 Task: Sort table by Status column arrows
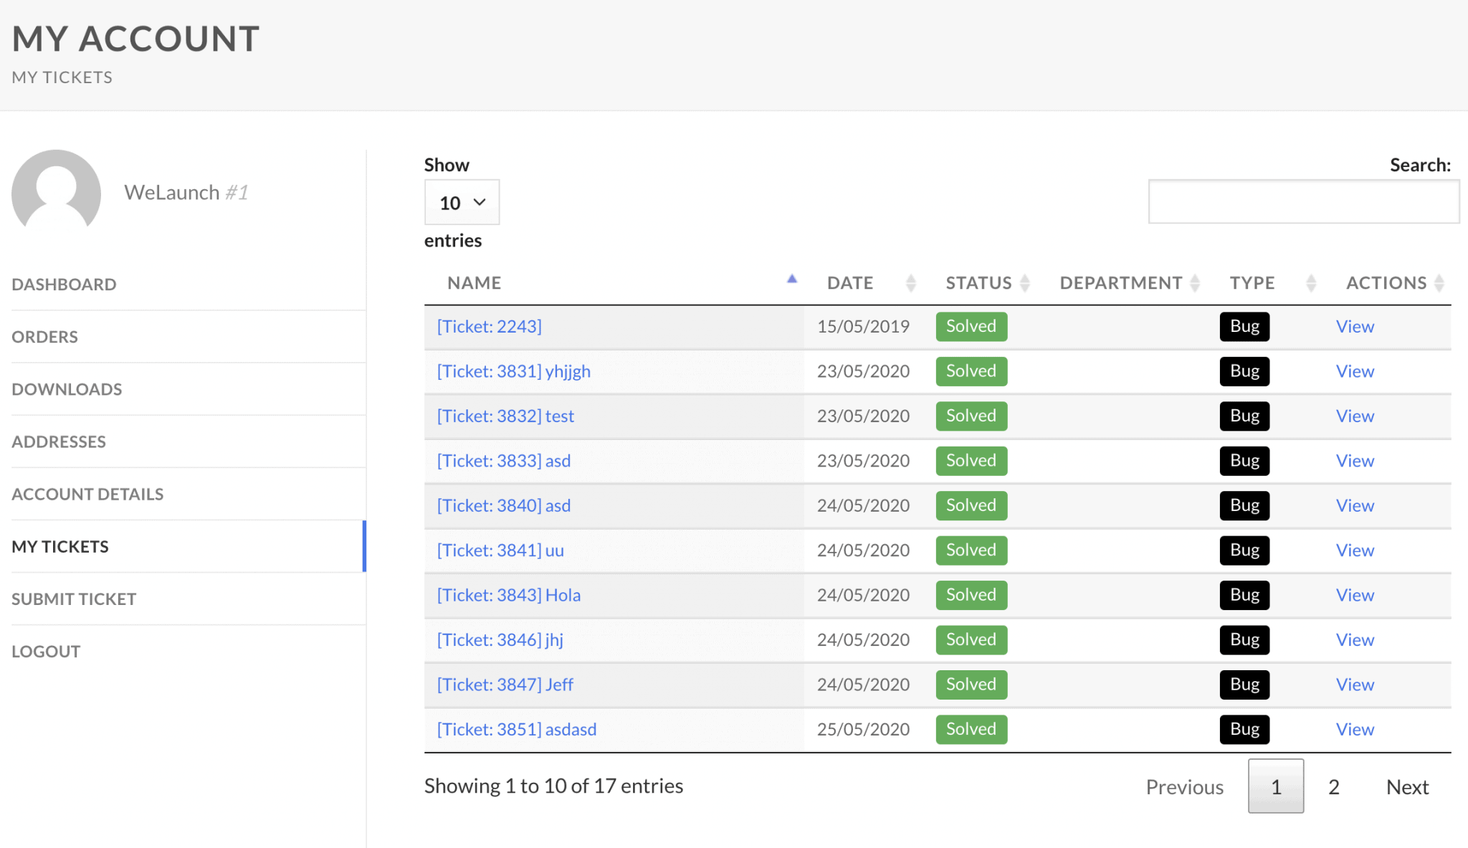click(x=1024, y=283)
